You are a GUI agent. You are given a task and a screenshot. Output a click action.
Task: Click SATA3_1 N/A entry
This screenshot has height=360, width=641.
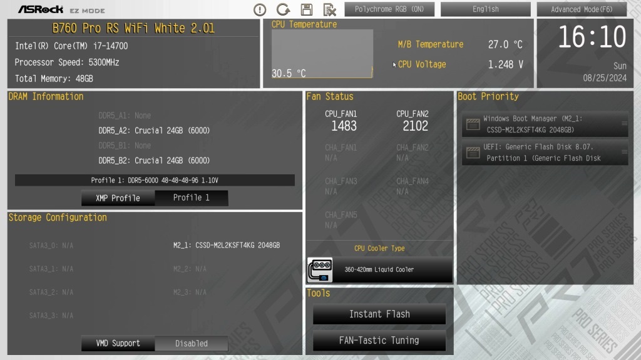tap(51, 269)
